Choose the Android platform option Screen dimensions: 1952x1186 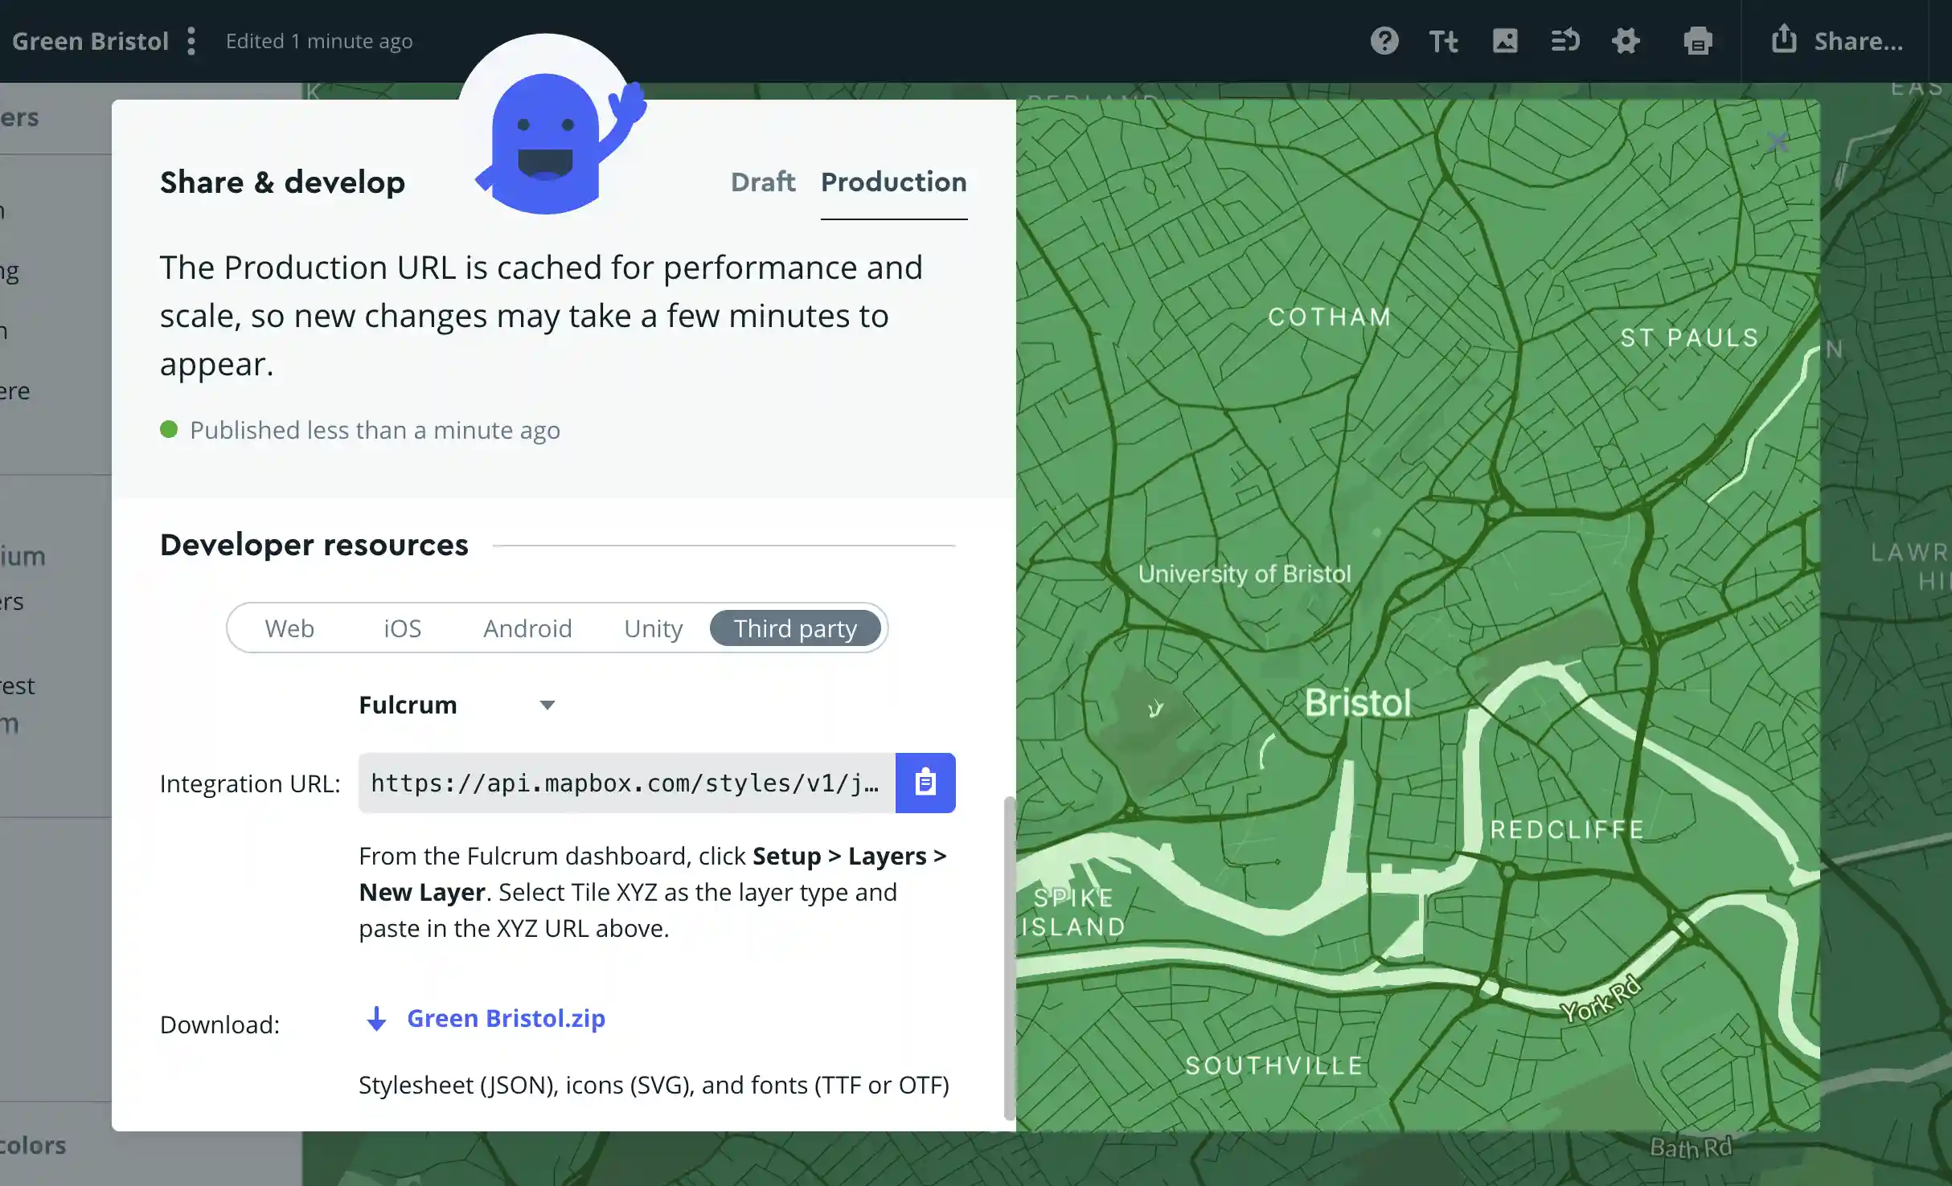(x=527, y=628)
